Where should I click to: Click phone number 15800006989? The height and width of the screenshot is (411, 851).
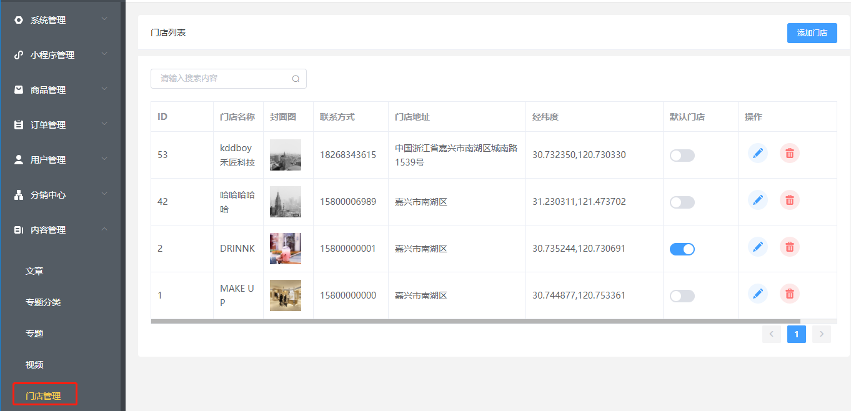pyautogui.click(x=348, y=202)
